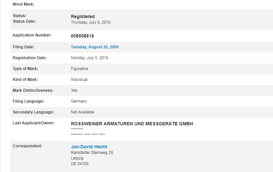Open the Jan-David Hecht correspondent link
This screenshot has width=273, height=172.
tap(89, 147)
